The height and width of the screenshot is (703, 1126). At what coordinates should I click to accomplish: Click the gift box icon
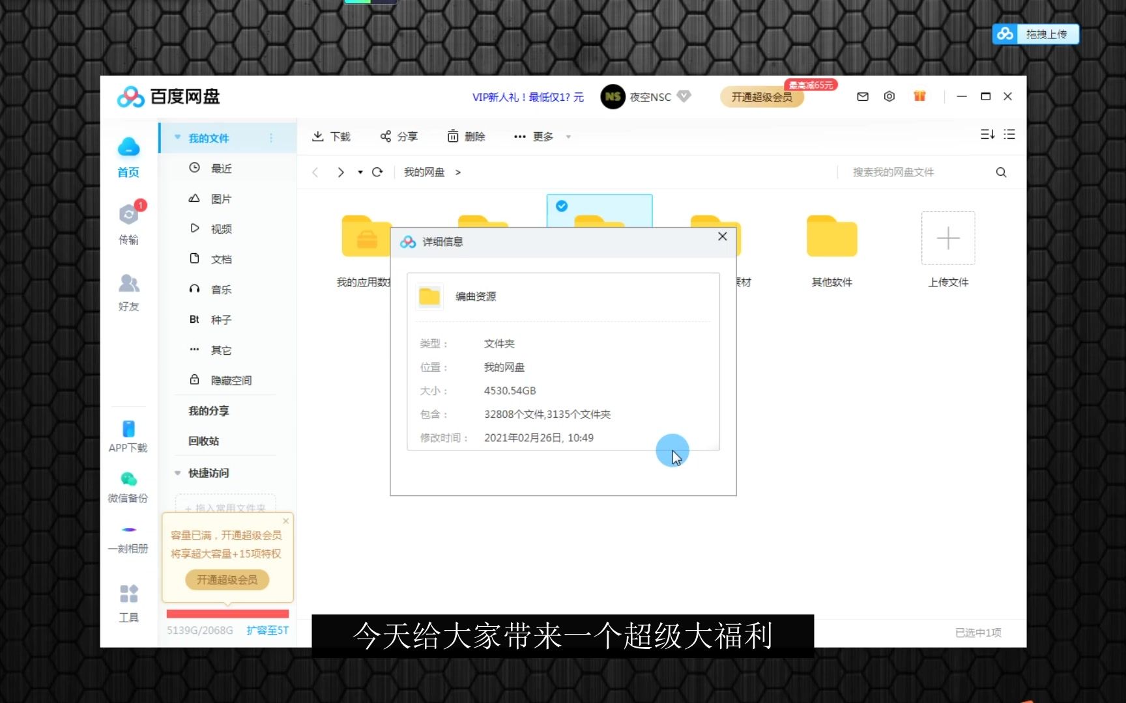(919, 96)
